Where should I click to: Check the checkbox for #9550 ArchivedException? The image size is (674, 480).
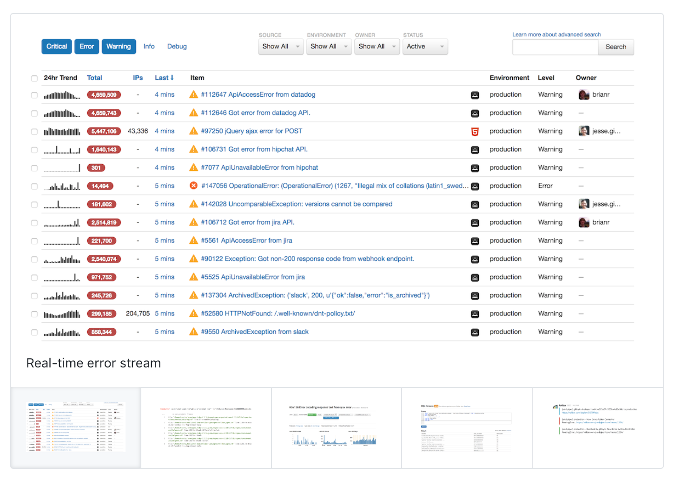[x=34, y=332]
